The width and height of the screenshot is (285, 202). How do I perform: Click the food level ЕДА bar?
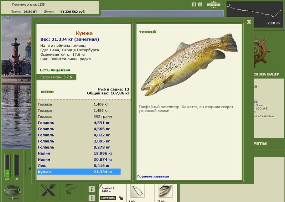pyautogui.click(x=7, y=165)
